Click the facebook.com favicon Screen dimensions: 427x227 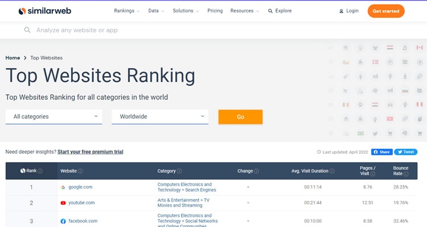click(x=63, y=221)
